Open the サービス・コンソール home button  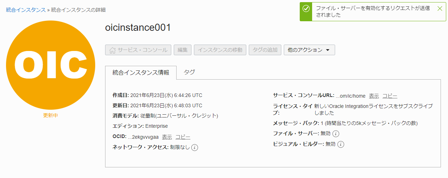pyautogui.click(x=138, y=50)
